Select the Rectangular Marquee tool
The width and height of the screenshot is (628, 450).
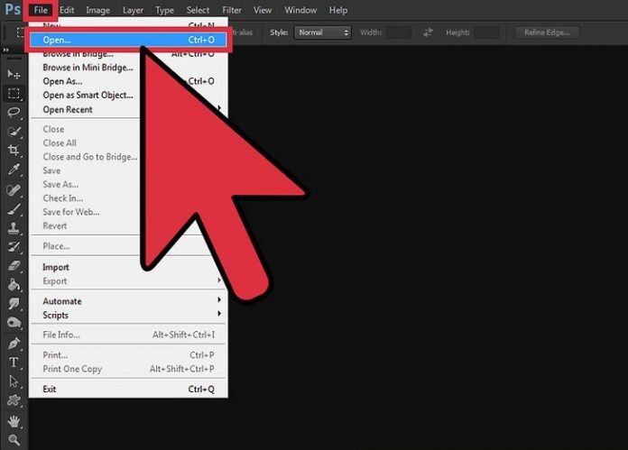14,93
